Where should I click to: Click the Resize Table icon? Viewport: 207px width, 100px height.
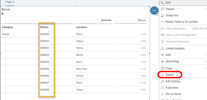click(162, 22)
